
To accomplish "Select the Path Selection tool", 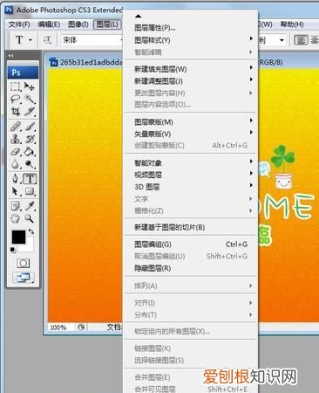I will coord(16,191).
